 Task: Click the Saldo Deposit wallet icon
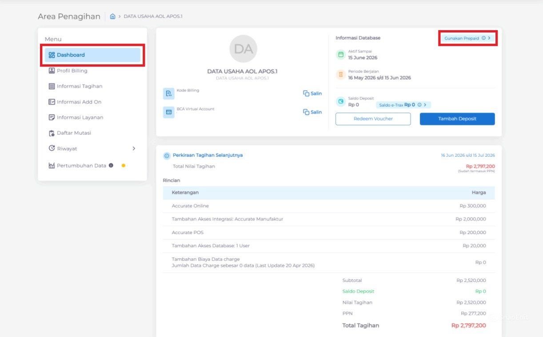tap(341, 102)
